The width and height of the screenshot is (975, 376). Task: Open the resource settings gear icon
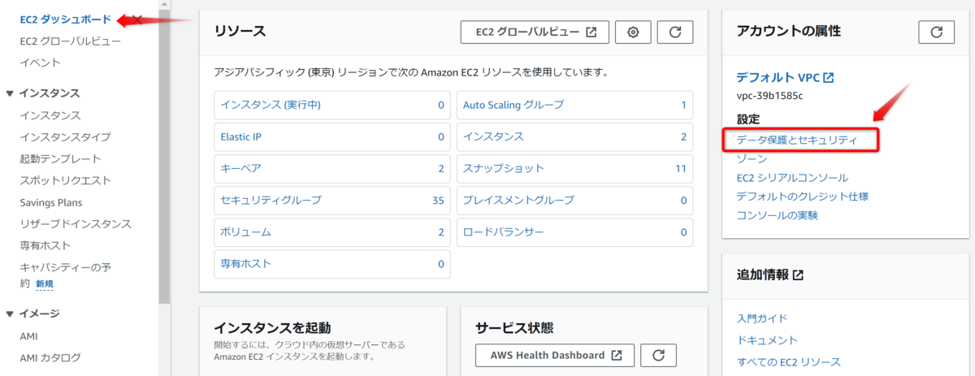point(633,32)
